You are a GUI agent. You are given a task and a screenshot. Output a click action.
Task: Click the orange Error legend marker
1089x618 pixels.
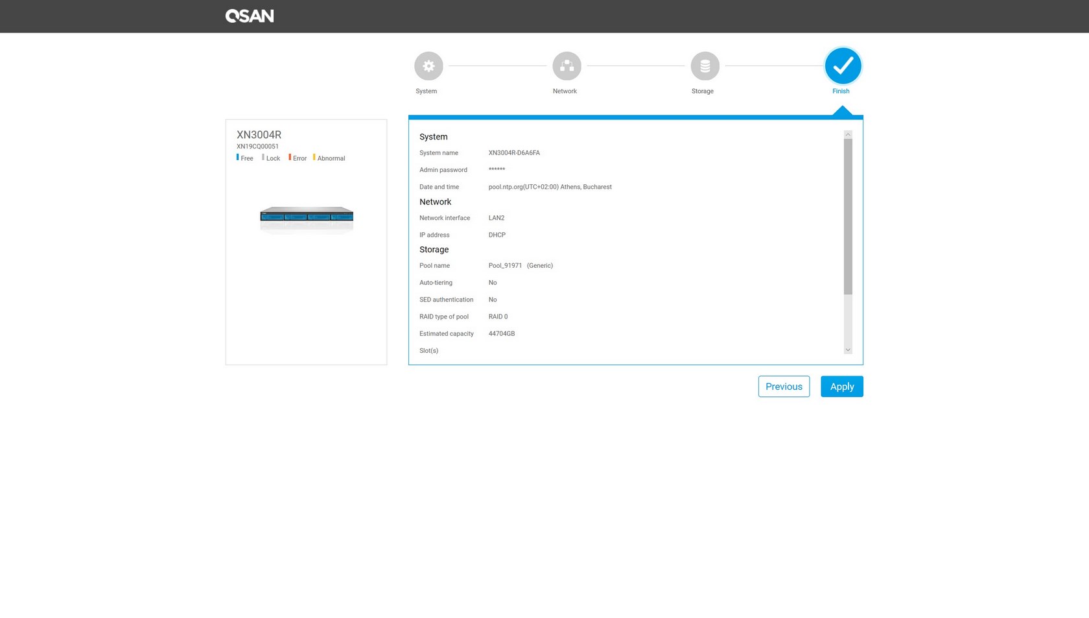point(290,157)
